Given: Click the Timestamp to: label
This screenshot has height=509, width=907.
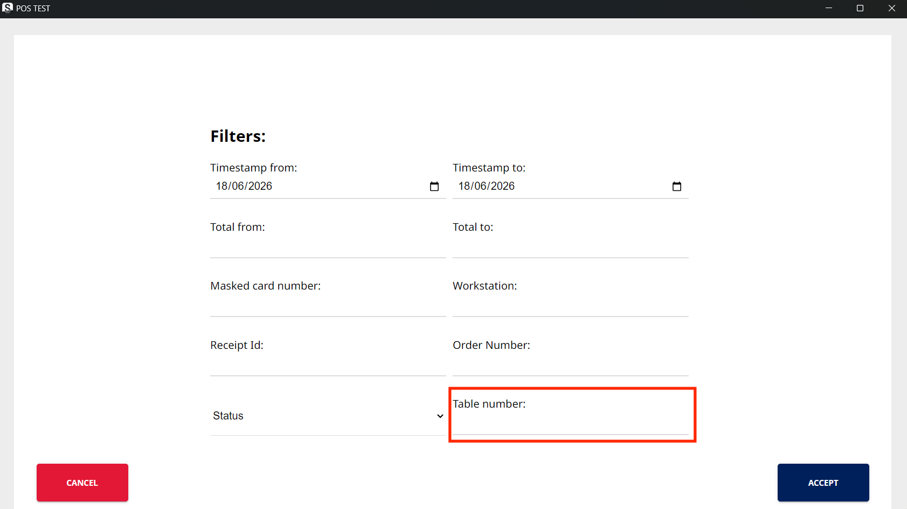Looking at the screenshot, I should [489, 168].
